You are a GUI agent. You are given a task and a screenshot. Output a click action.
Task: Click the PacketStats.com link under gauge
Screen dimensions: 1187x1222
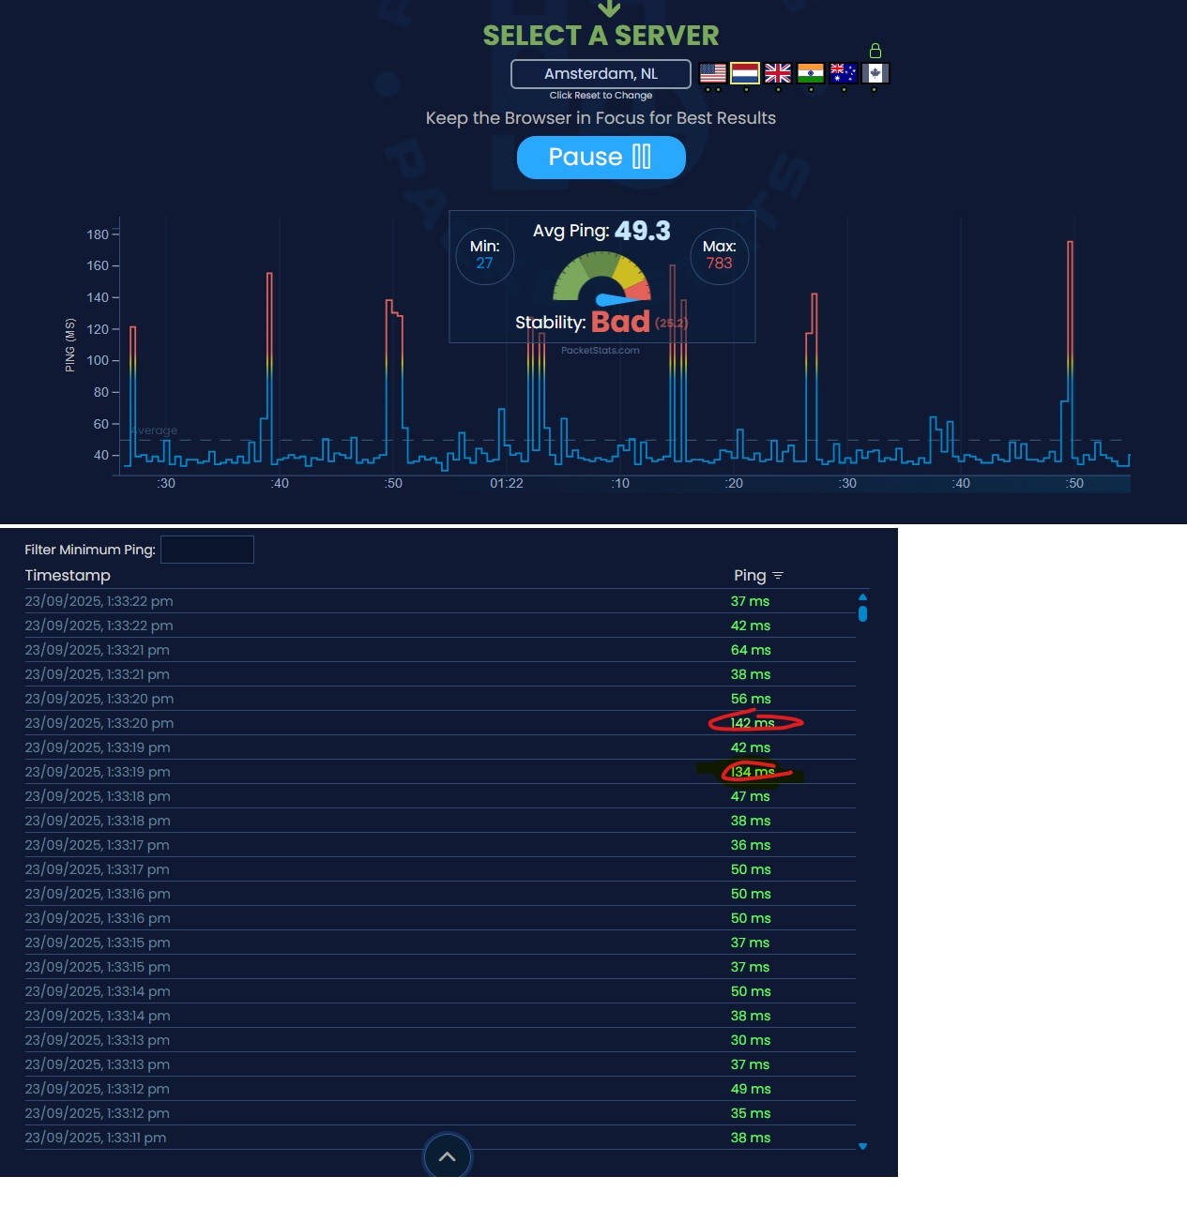point(600,351)
